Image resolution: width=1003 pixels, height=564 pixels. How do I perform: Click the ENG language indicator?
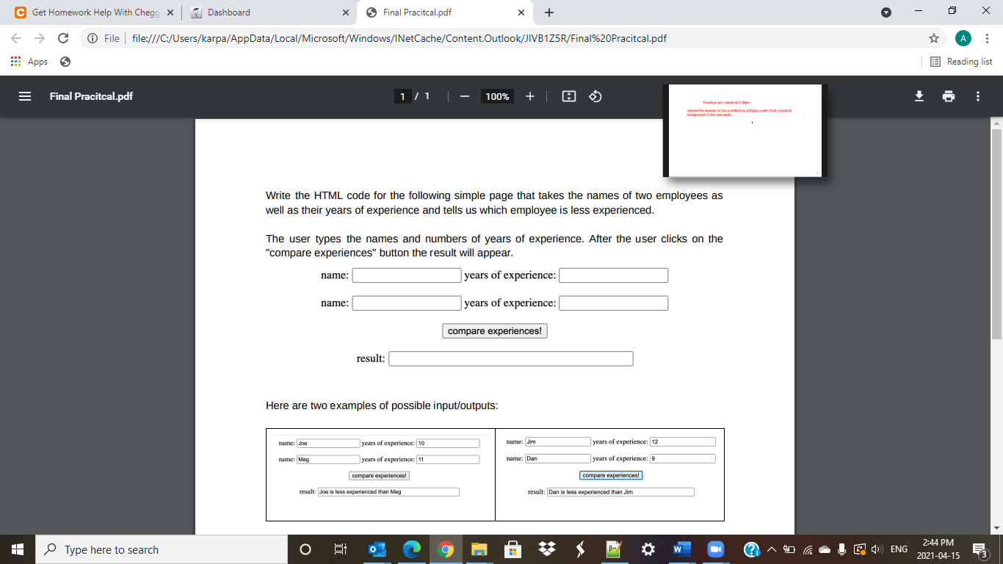pos(899,549)
